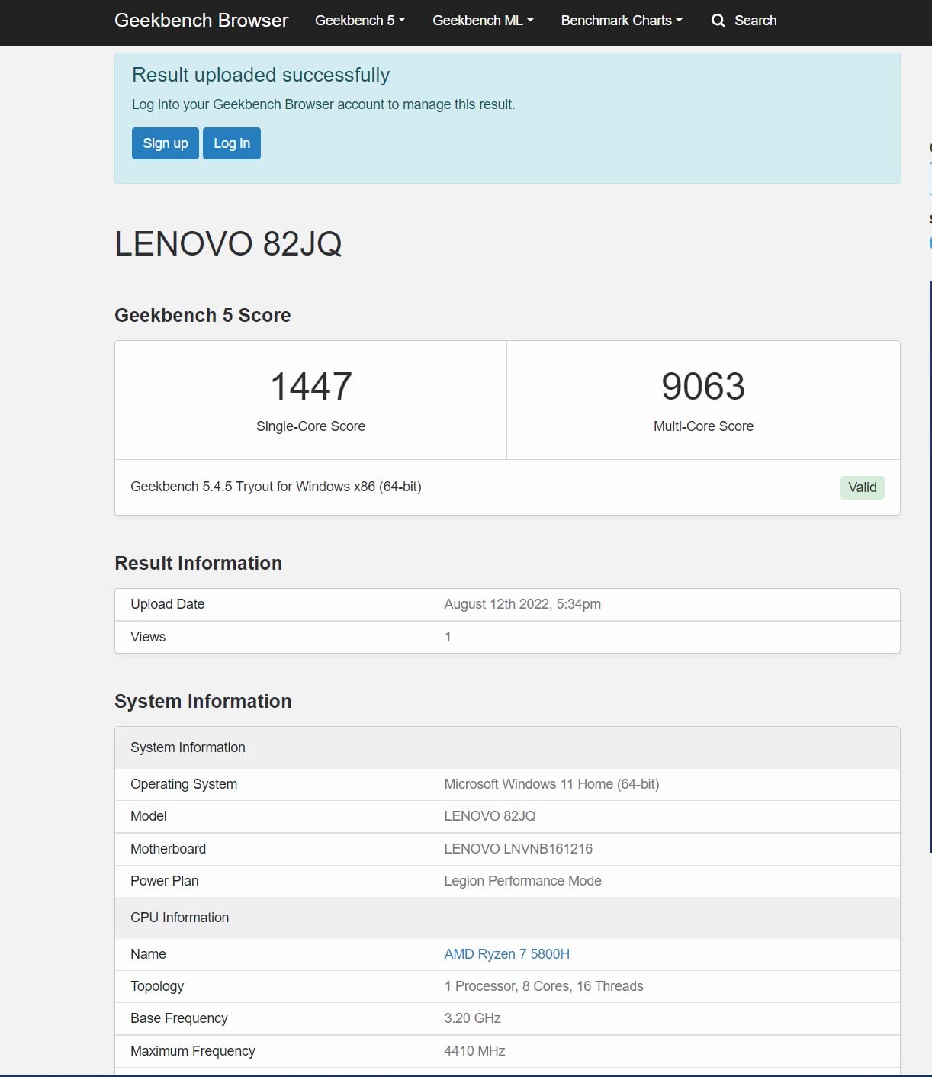
Task: Click the Power Plan row label
Action: (165, 881)
